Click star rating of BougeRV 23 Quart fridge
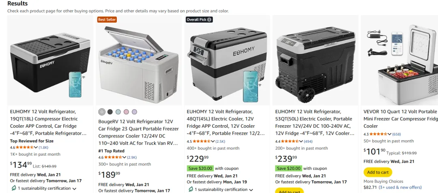The width and height of the screenshot is (438, 193). point(113,157)
